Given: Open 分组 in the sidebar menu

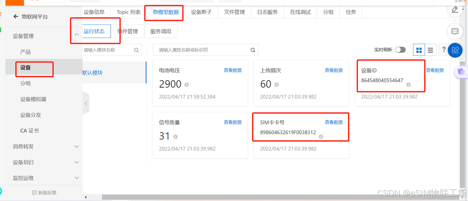Looking at the screenshot, I should tap(26, 83).
